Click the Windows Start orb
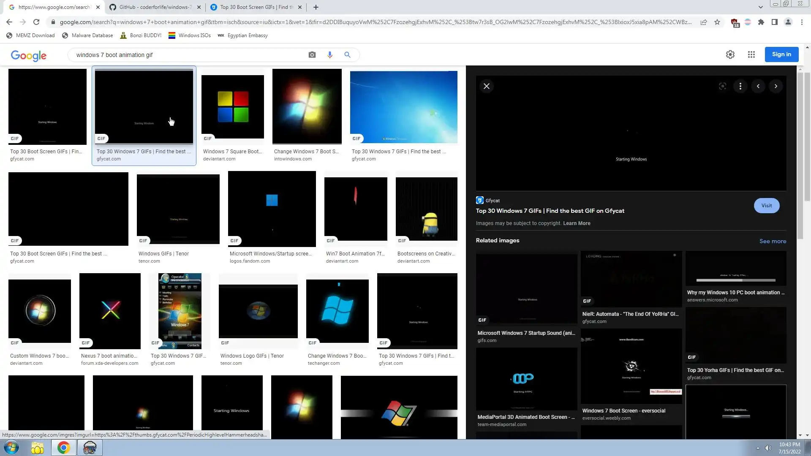This screenshot has width=811, height=456. pos(11,448)
